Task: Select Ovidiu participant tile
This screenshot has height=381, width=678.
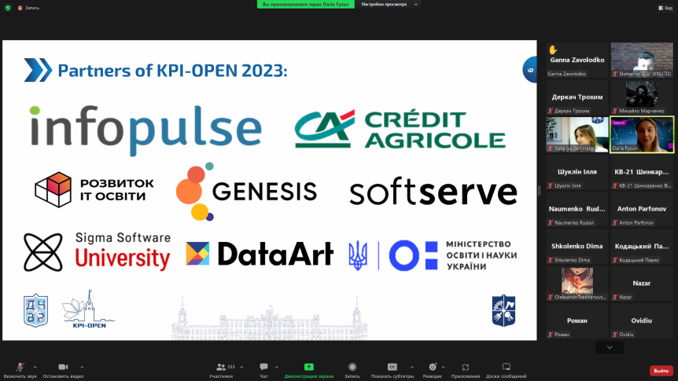Action: click(x=642, y=321)
